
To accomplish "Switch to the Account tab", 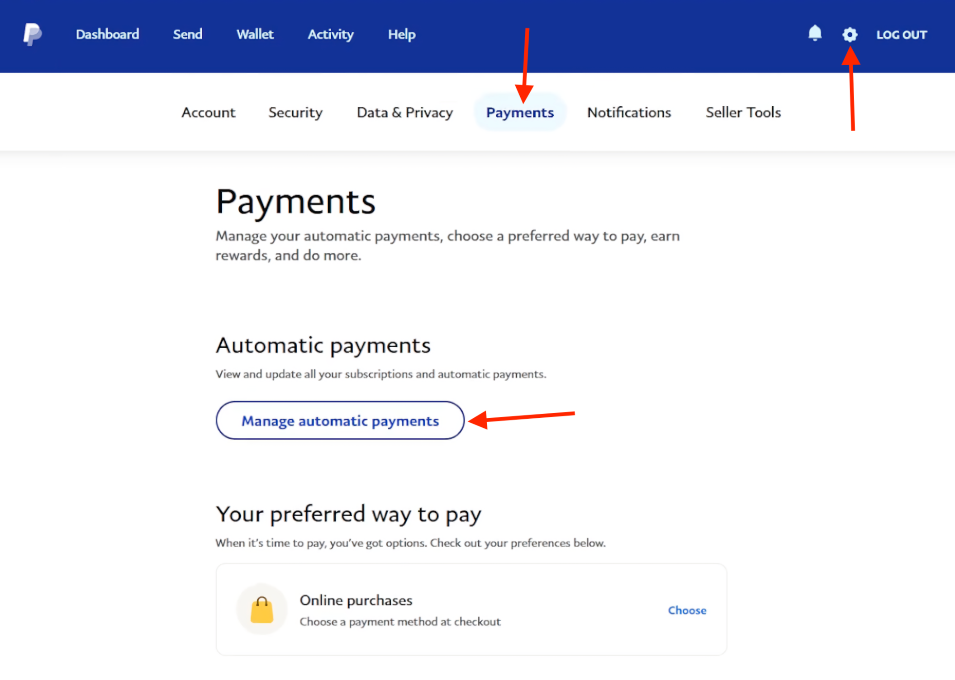I will tap(208, 112).
